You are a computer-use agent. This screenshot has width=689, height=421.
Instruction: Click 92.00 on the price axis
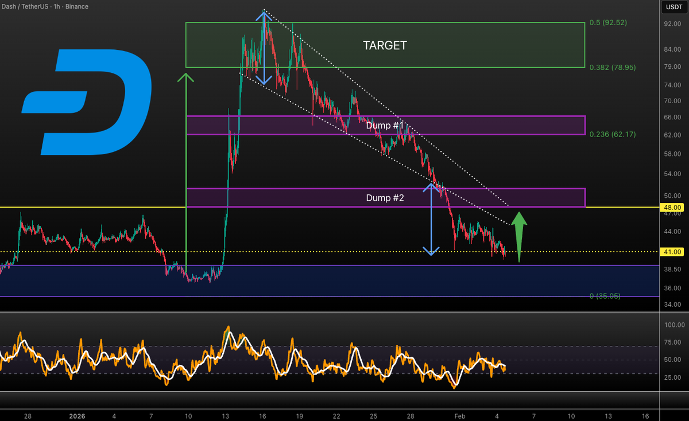click(672, 25)
